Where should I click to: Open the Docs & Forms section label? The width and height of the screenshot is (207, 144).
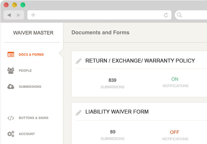[31, 55]
